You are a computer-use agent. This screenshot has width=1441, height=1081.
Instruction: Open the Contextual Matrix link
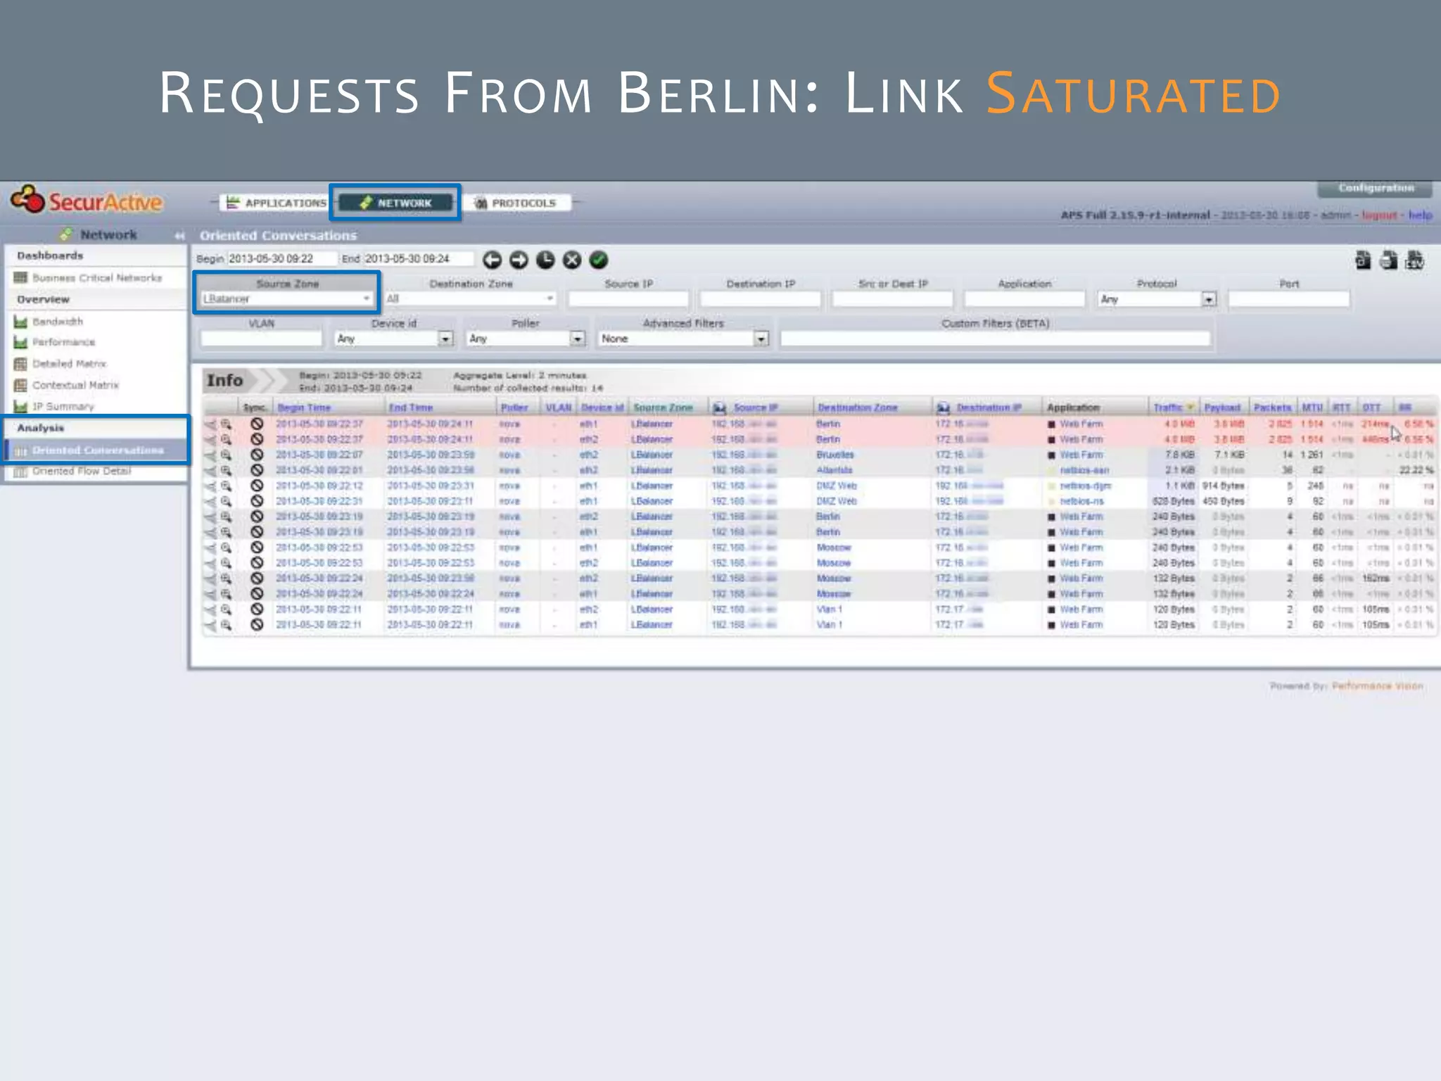75,385
